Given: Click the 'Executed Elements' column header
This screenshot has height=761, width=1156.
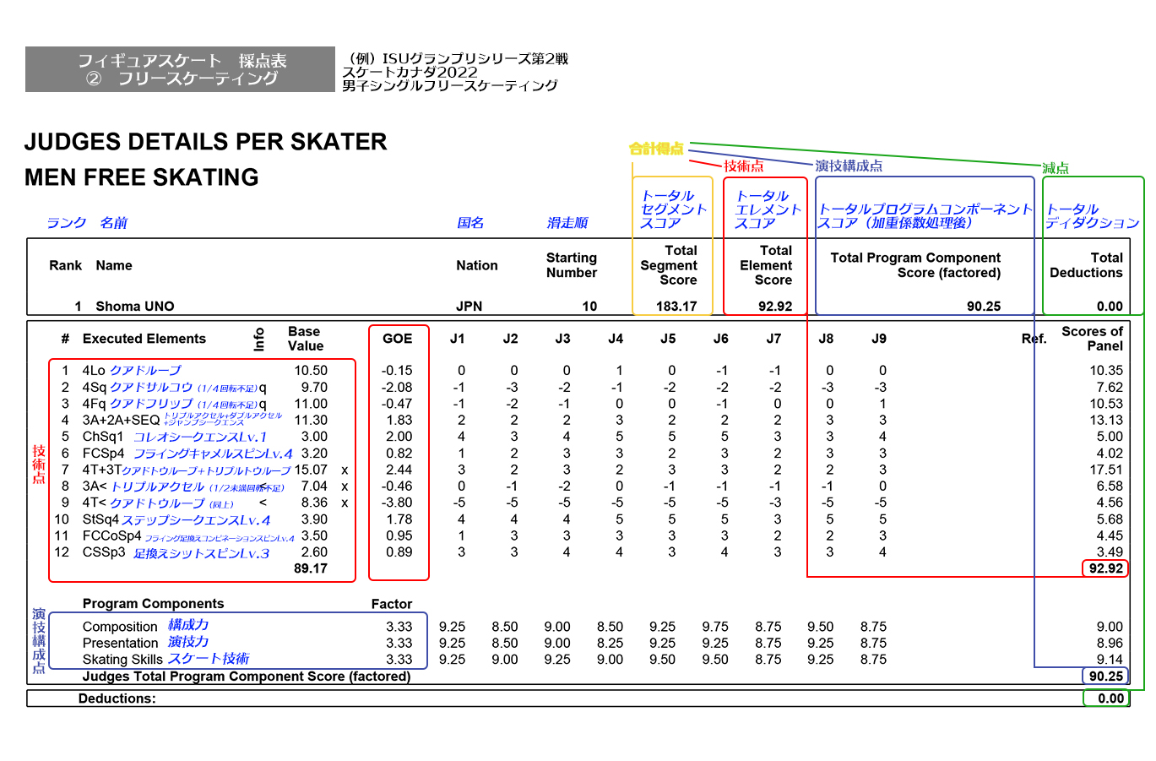Looking at the screenshot, I should click(x=144, y=339).
